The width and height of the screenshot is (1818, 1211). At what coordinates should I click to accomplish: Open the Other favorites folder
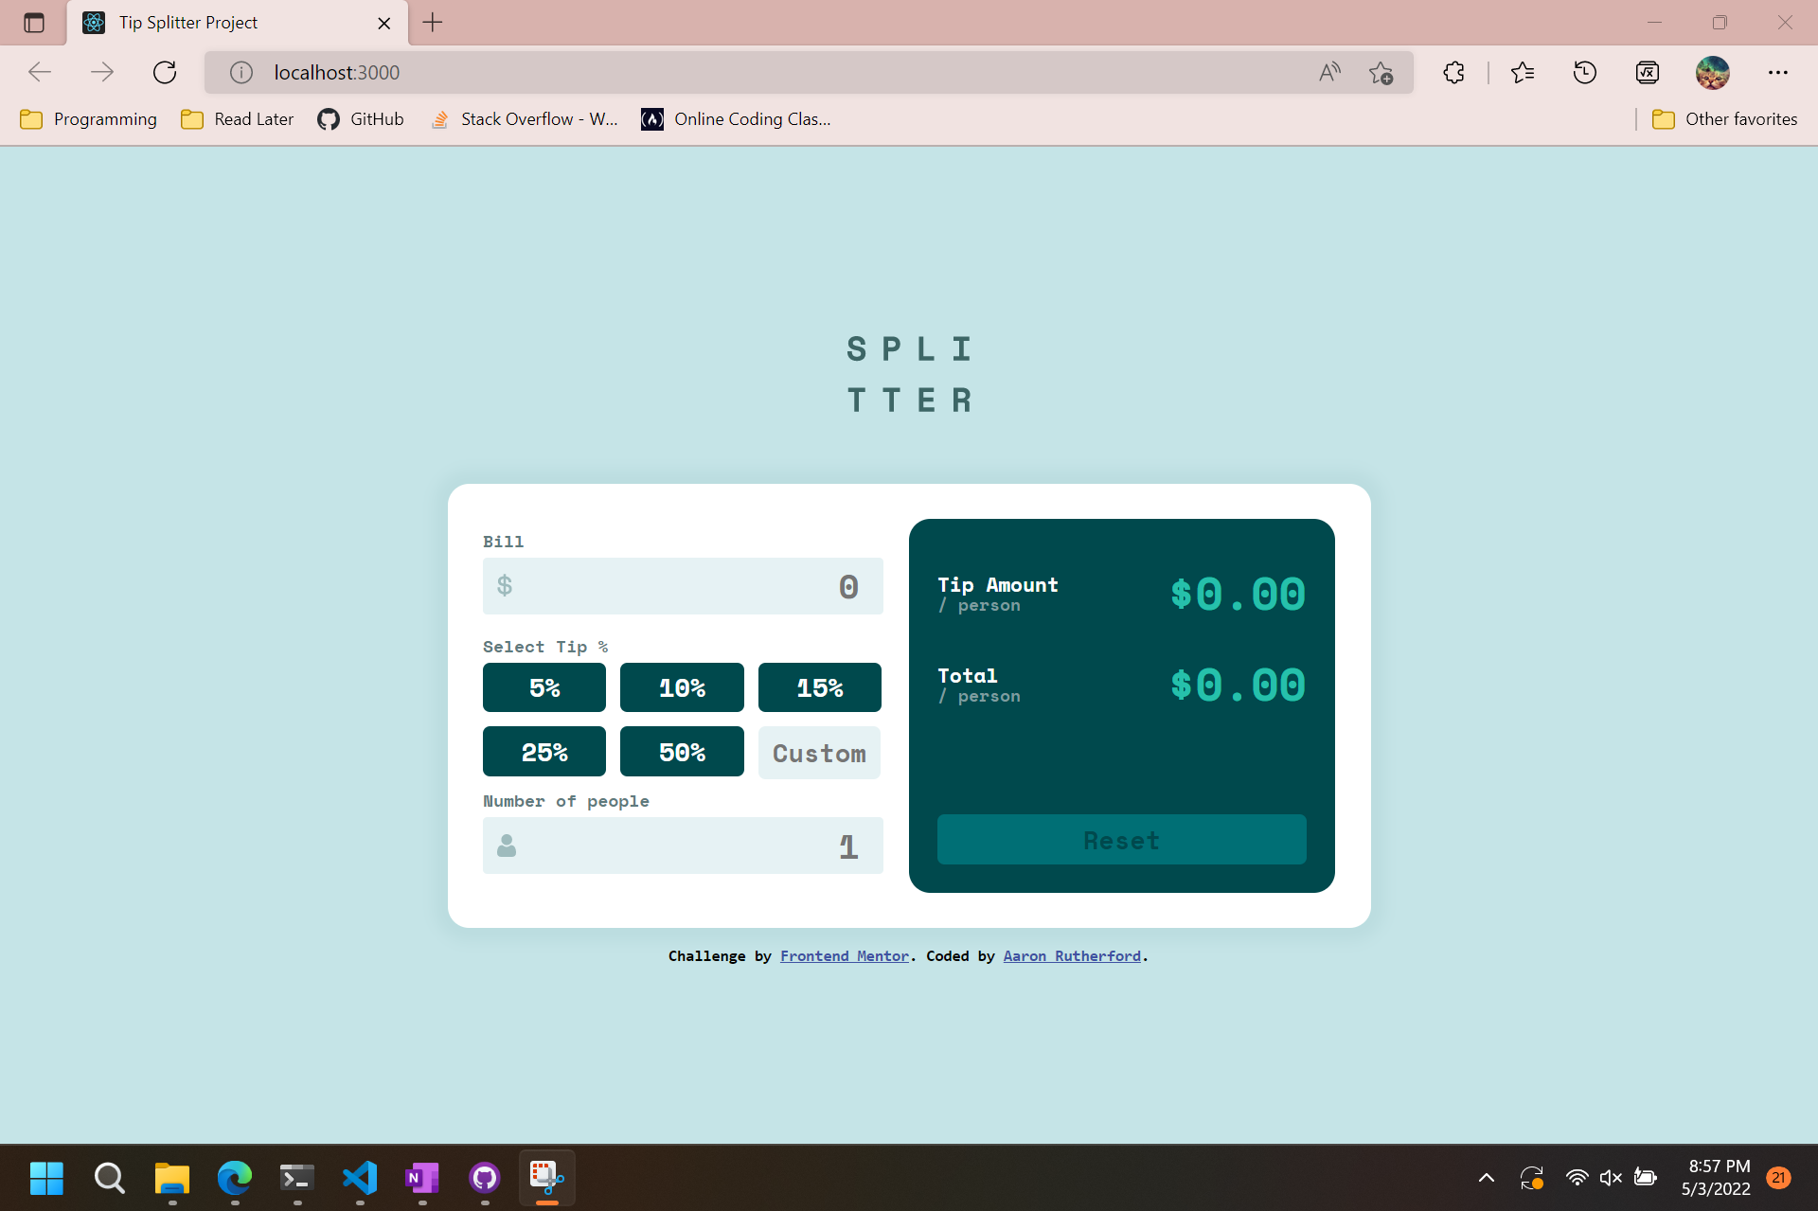click(x=1725, y=118)
